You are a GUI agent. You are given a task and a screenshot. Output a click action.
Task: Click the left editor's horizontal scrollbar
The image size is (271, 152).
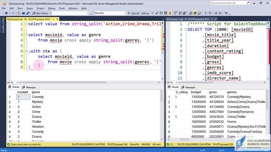tap(64, 82)
